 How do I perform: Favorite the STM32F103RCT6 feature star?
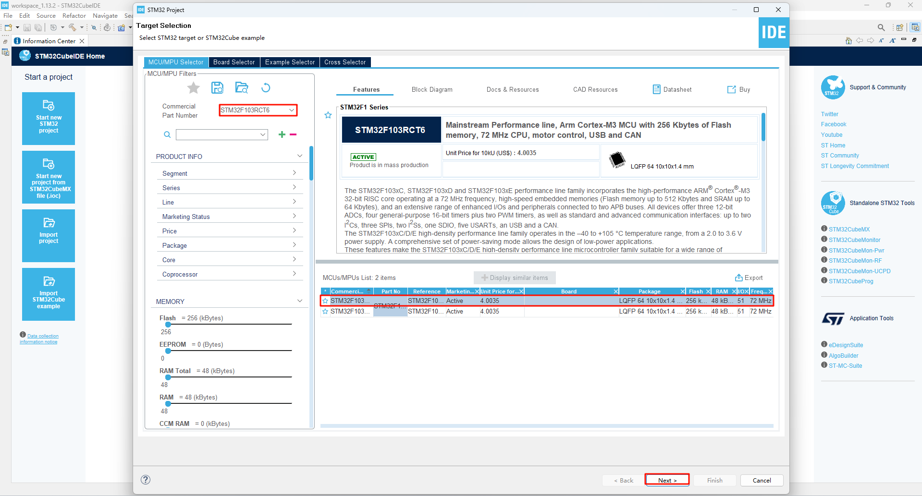[x=328, y=115]
